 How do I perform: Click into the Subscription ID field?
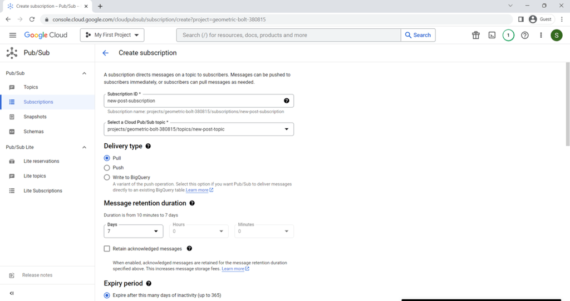pyautogui.click(x=199, y=101)
